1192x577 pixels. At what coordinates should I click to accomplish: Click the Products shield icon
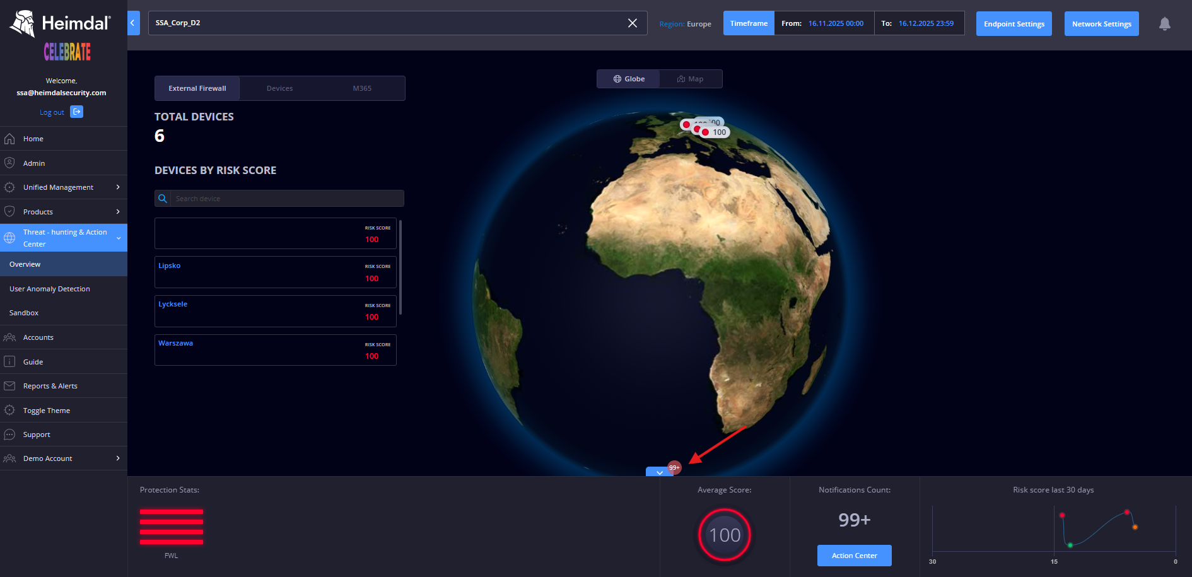pyautogui.click(x=9, y=211)
